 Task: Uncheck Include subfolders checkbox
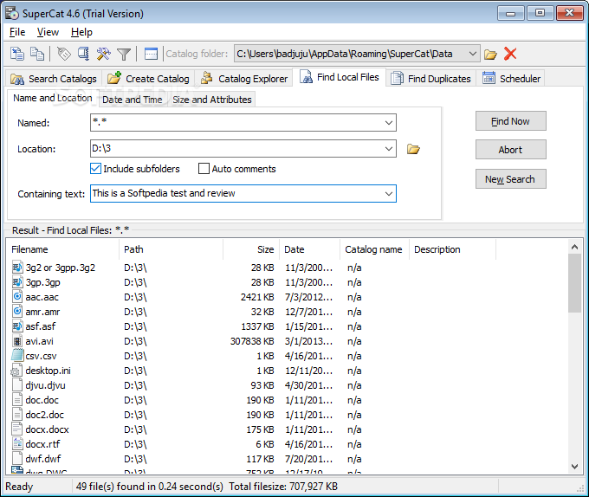tap(95, 169)
